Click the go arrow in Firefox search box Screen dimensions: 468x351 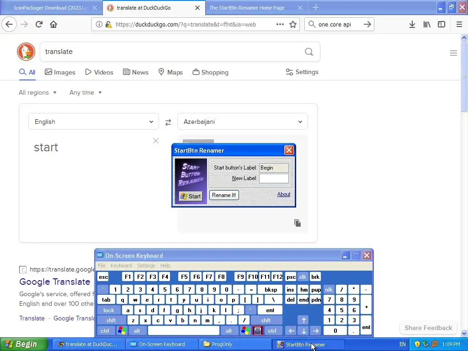point(367,25)
